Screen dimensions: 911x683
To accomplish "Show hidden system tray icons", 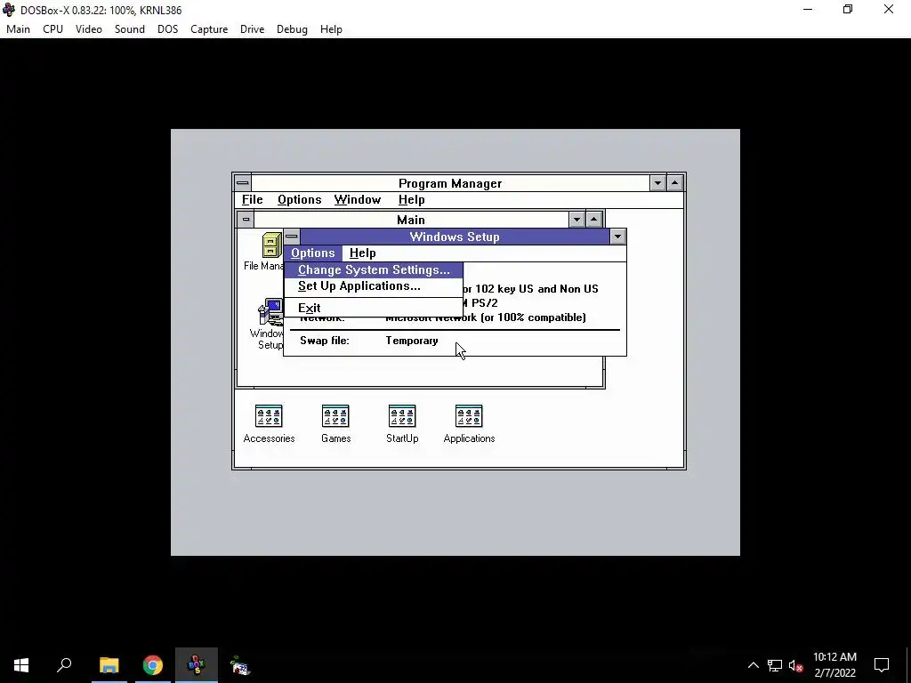I will click(x=753, y=665).
